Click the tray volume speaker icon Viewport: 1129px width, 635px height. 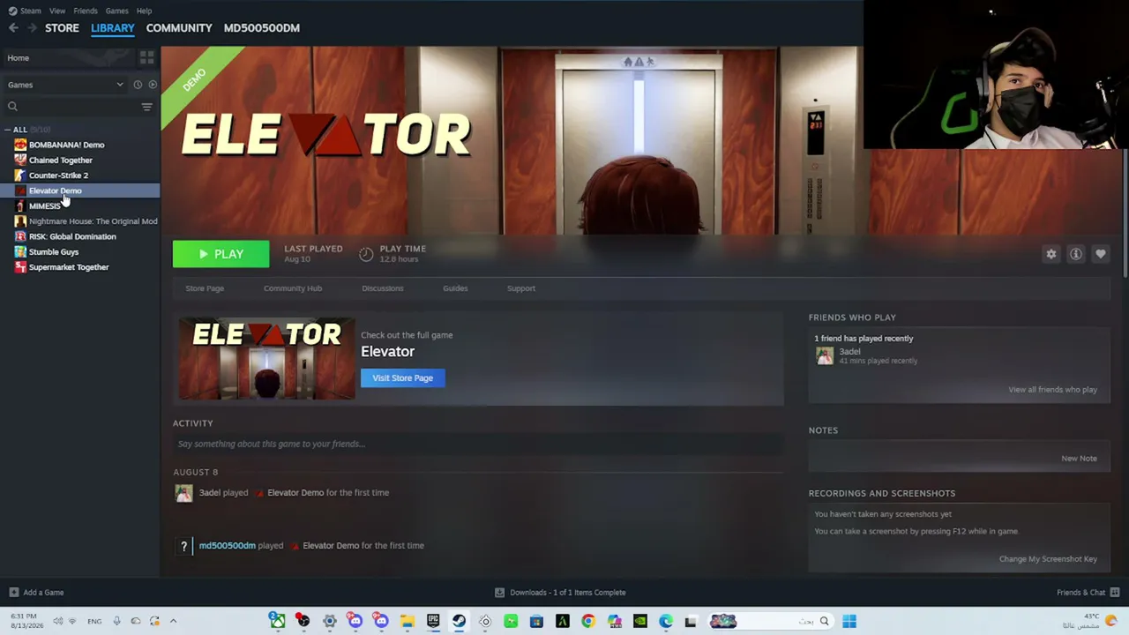tap(58, 621)
